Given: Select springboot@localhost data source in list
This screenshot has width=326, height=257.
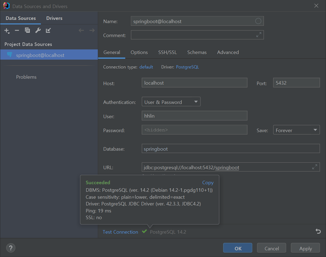Looking at the screenshot, I should pos(49,55).
